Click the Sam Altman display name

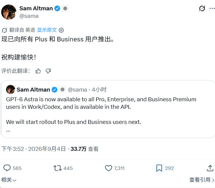pyautogui.click(x=36, y=8)
